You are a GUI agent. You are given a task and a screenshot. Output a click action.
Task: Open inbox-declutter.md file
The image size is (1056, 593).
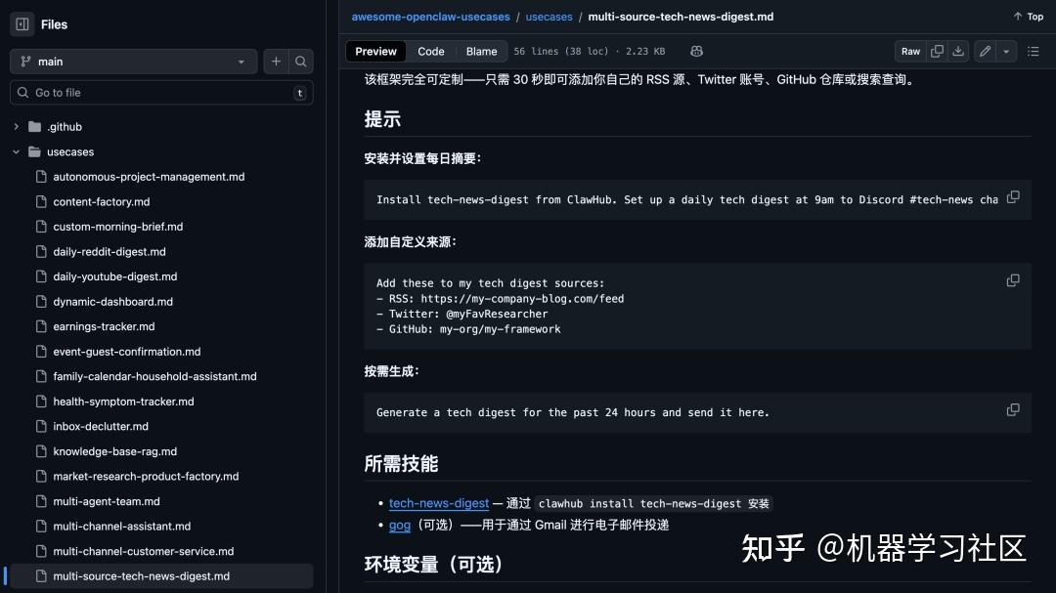click(x=101, y=426)
